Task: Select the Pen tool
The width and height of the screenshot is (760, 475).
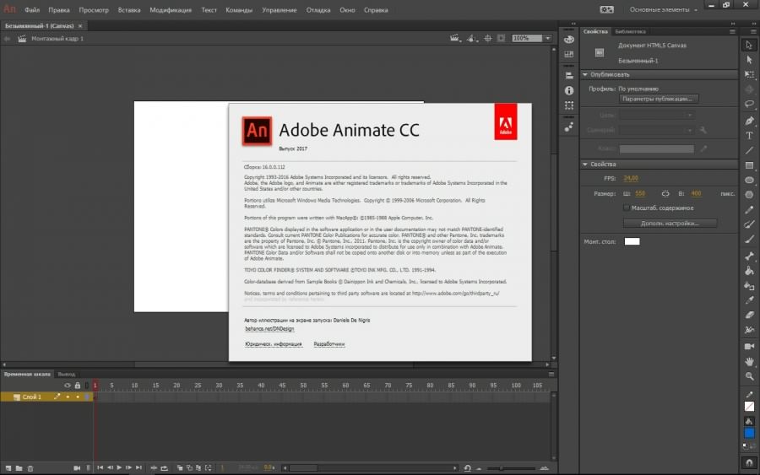Action: 749,120
